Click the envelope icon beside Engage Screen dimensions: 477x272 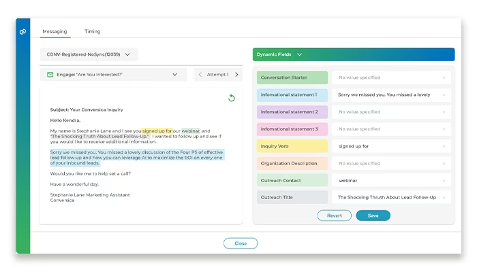pos(50,74)
